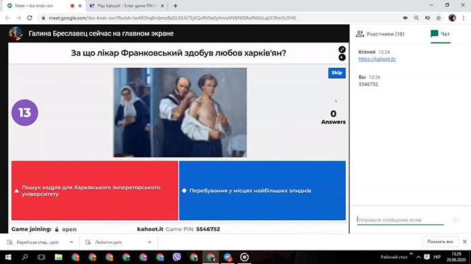Click the lower round Kahoot control icon
471x264 pixels.
[342, 57]
